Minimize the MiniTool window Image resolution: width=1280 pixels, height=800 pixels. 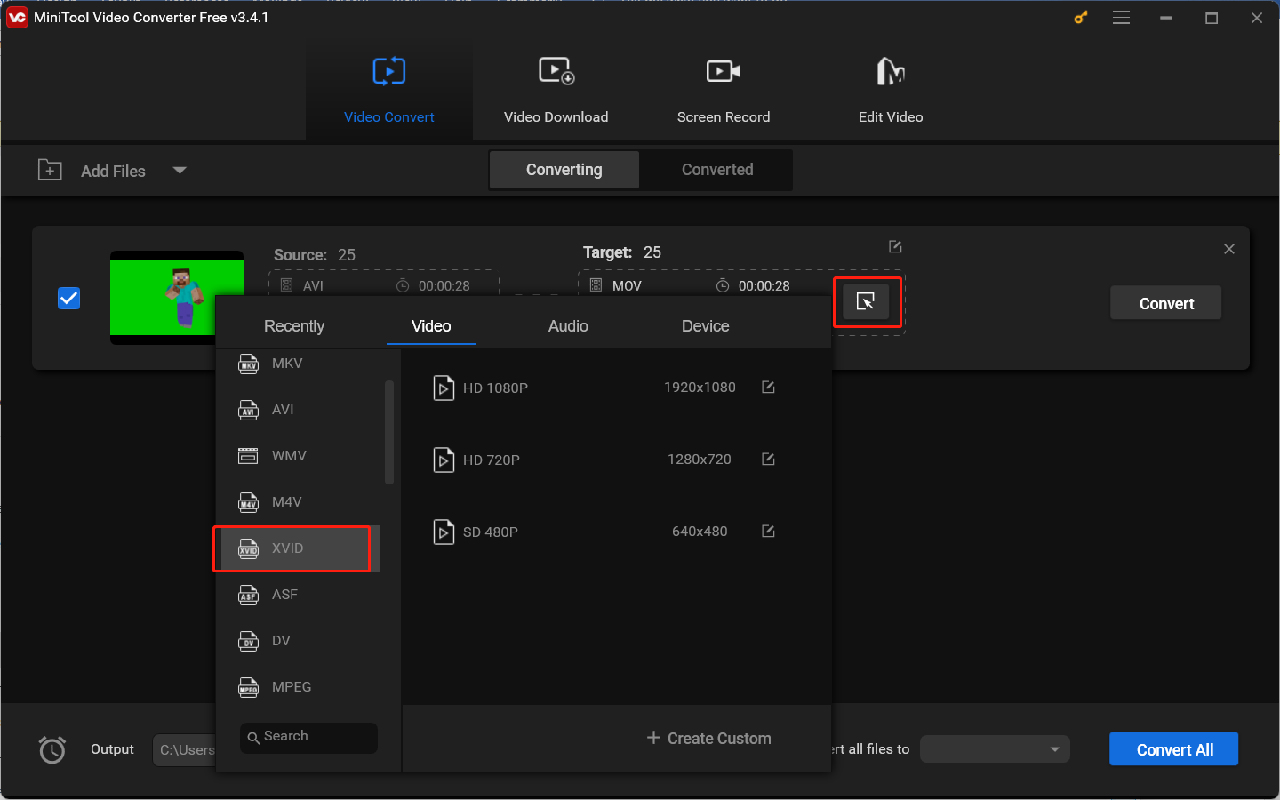pyautogui.click(x=1166, y=18)
